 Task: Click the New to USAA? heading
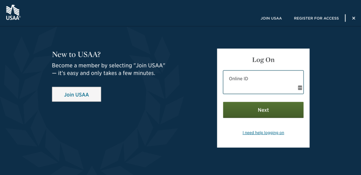pos(77,54)
